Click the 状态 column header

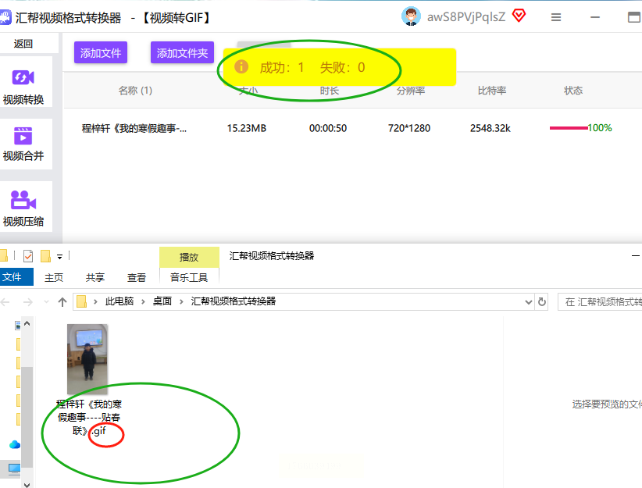click(573, 91)
